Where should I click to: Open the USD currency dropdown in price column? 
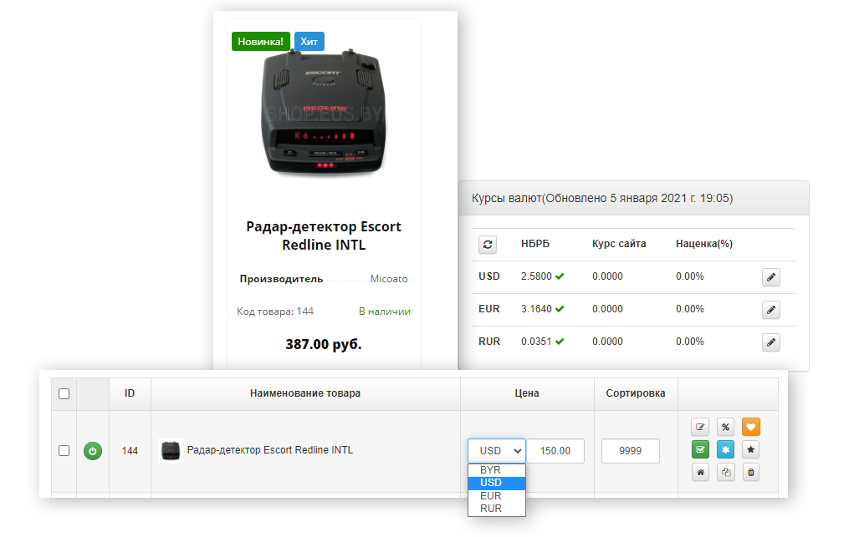pyautogui.click(x=497, y=450)
